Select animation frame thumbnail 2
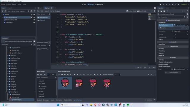 pos(93,84)
